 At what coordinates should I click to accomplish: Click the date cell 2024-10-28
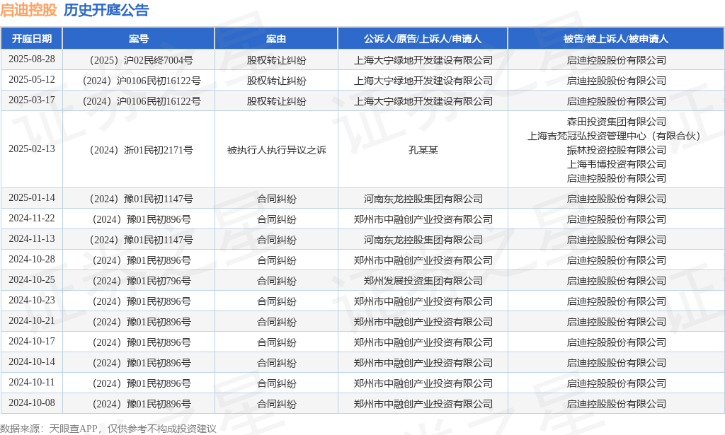[31, 259]
